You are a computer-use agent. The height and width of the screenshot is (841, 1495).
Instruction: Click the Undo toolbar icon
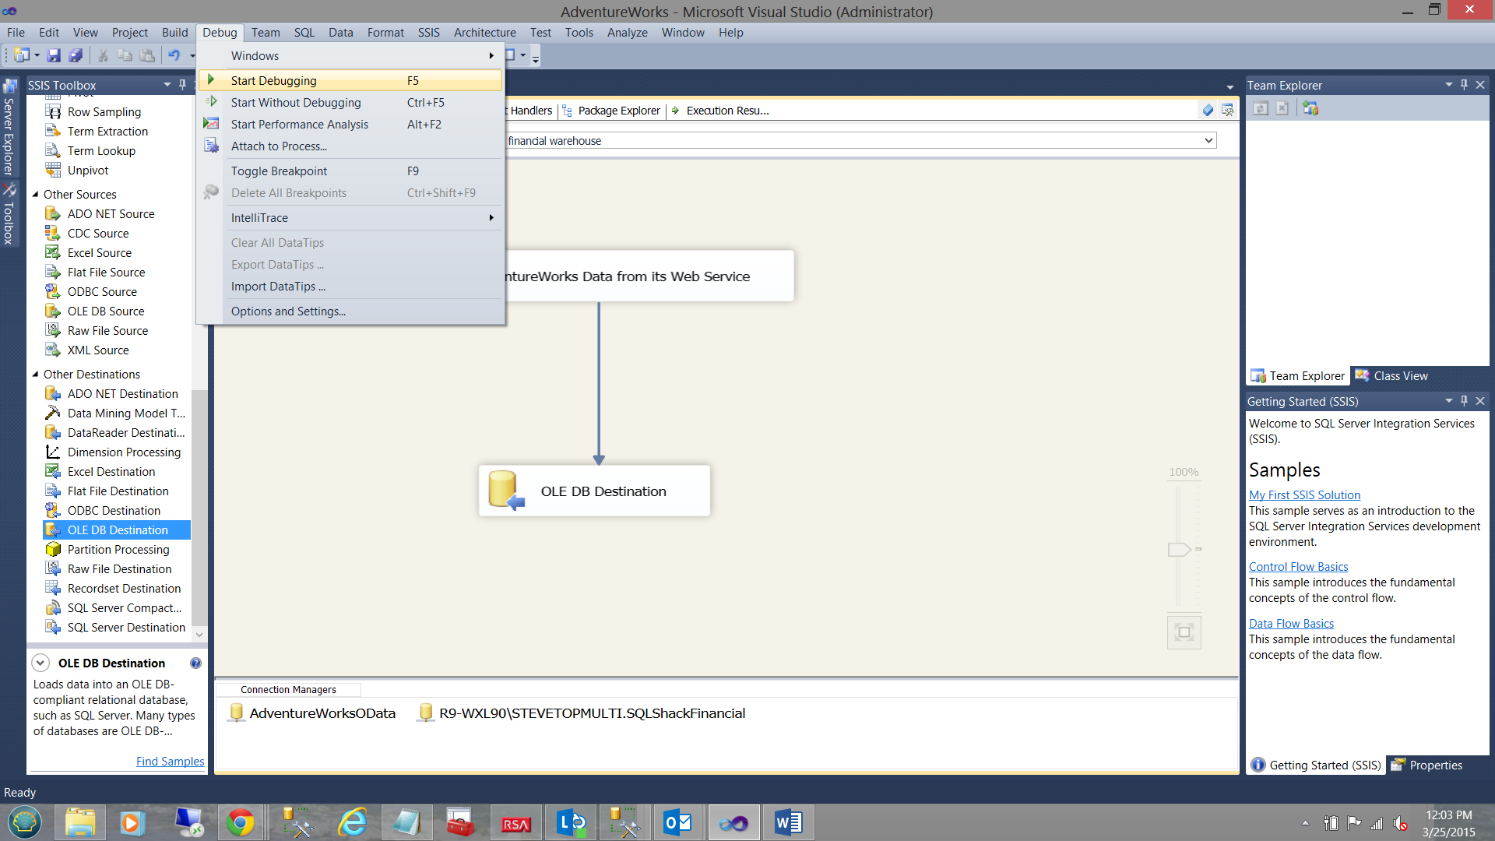(x=174, y=55)
